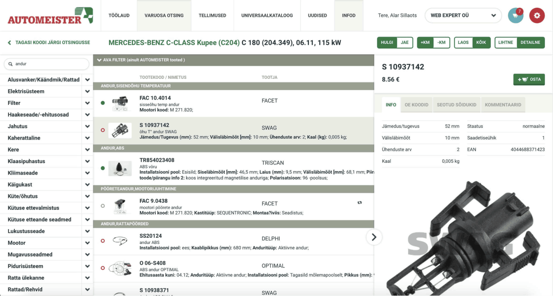The image size is (553, 296).
Task: Open TELLIMUSED menu
Action: pos(212,16)
